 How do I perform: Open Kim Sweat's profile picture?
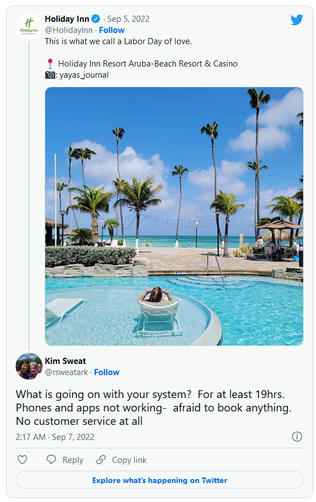[x=29, y=366]
